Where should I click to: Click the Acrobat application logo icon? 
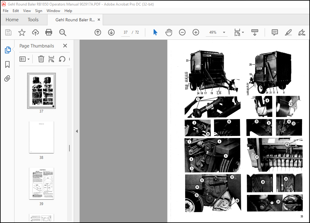coord(4,4)
